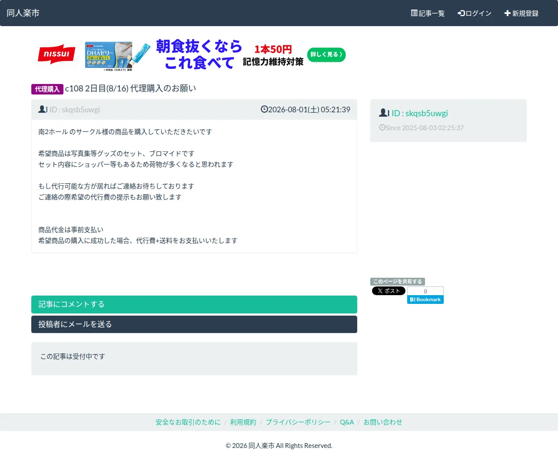Screen dimensions: 558x451
Task: Click the 詳しく見る button in the ad
Action: [326, 54]
